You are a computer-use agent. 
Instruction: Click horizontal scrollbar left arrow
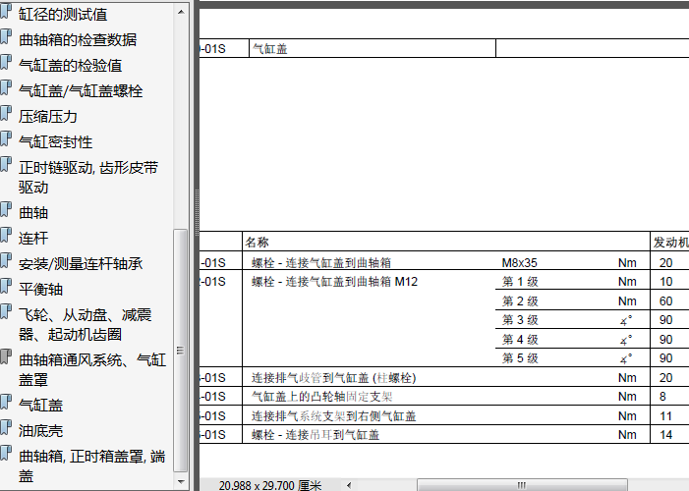coord(349,485)
